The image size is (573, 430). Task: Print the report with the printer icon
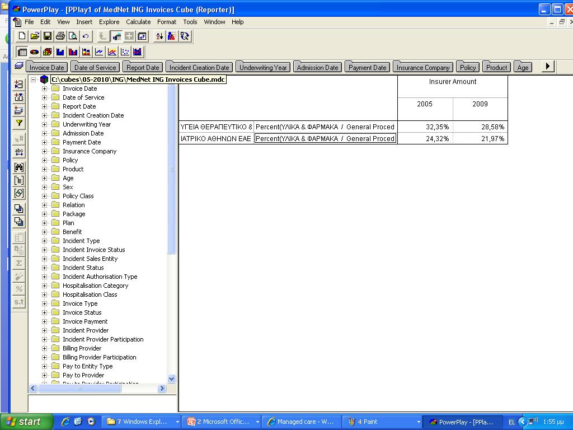(60, 36)
